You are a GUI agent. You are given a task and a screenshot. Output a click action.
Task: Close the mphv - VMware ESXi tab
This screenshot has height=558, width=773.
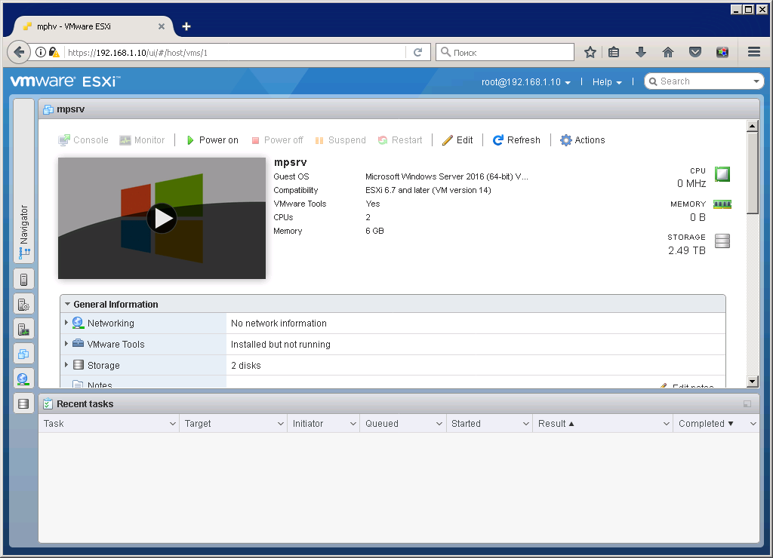click(162, 26)
